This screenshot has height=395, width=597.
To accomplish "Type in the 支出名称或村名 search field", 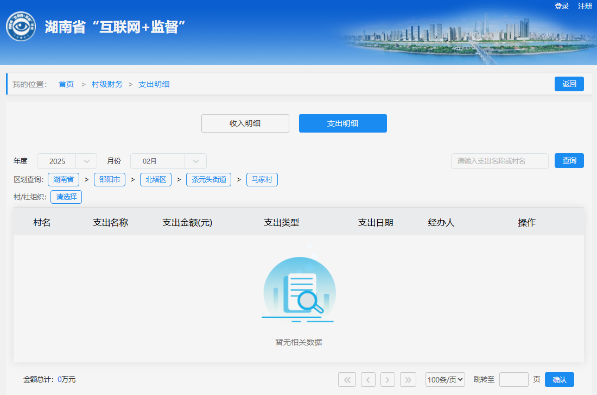I will 499,161.
